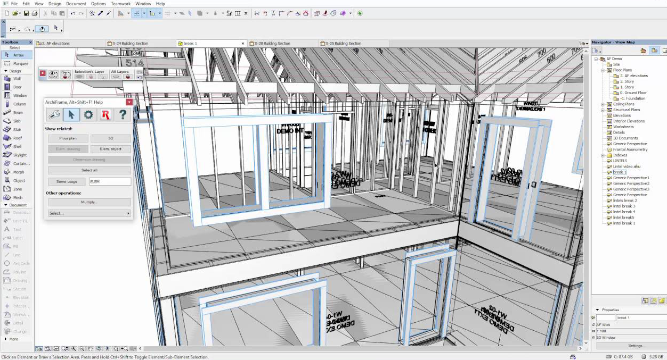
Task: Select the Wall tool in the Toolbox
Action: coord(17,78)
